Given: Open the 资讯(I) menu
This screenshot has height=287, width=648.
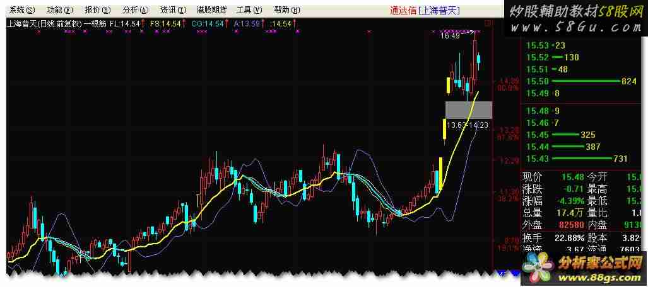Looking at the screenshot, I should (174, 10).
